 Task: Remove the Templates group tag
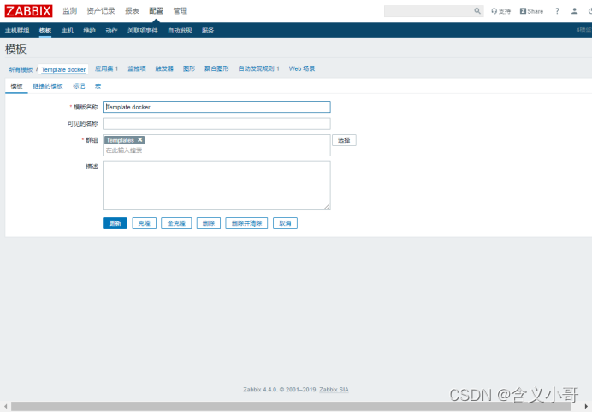pos(140,139)
